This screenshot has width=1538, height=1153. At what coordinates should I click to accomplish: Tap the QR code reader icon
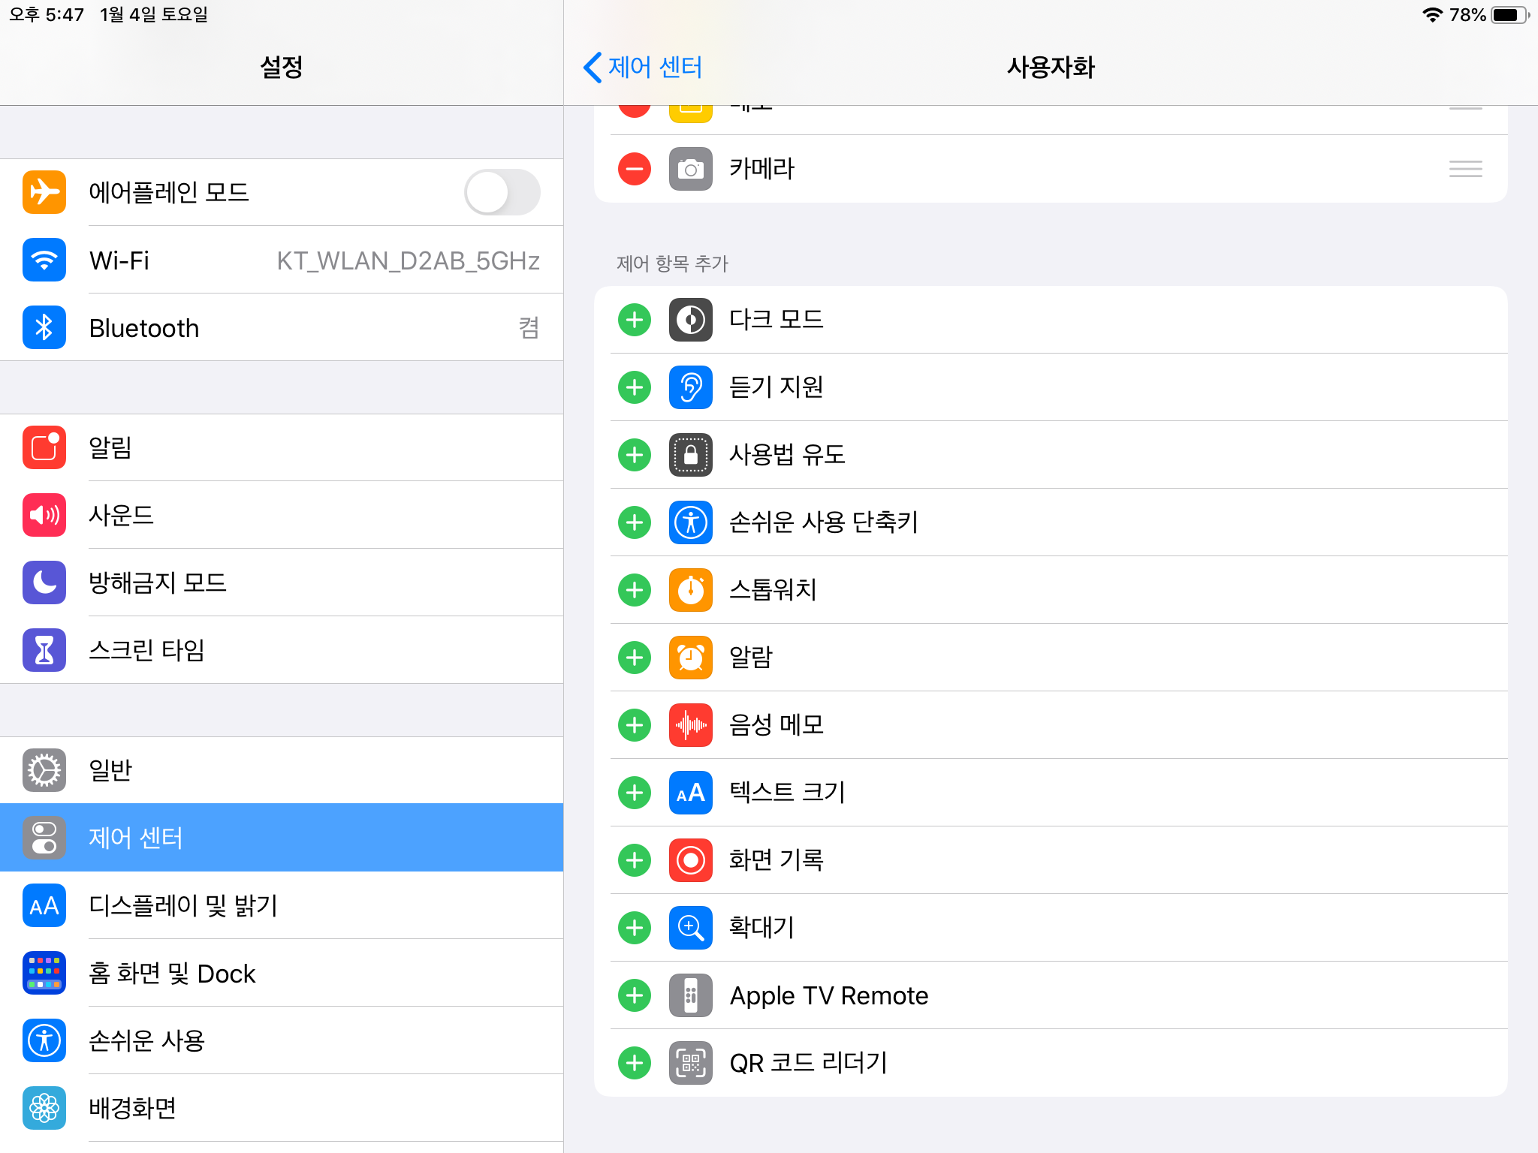(x=690, y=1063)
